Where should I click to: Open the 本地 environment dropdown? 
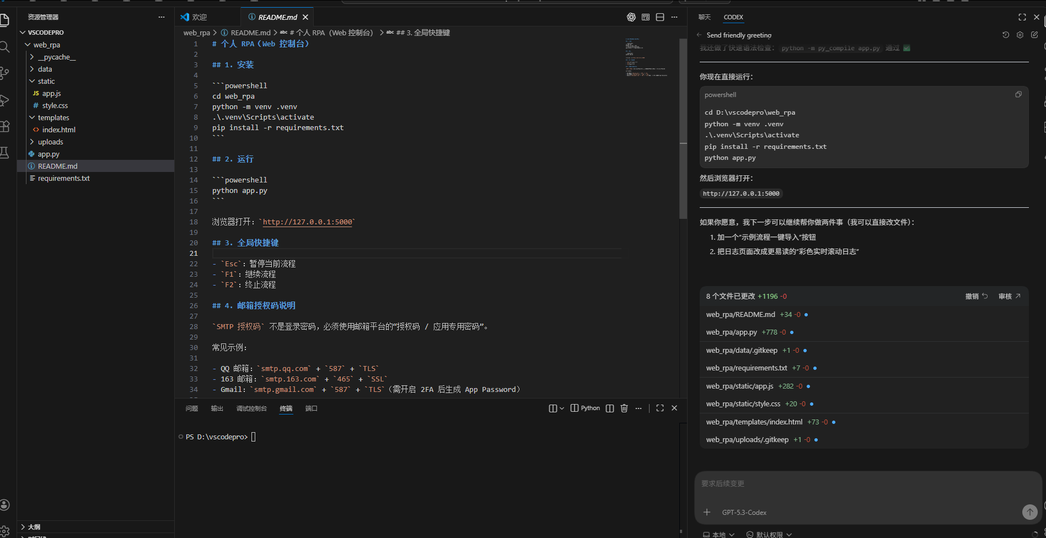coord(718,535)
